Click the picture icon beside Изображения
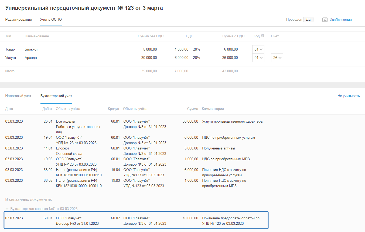The width and height of the screenshot is (365, 232). 325,20
